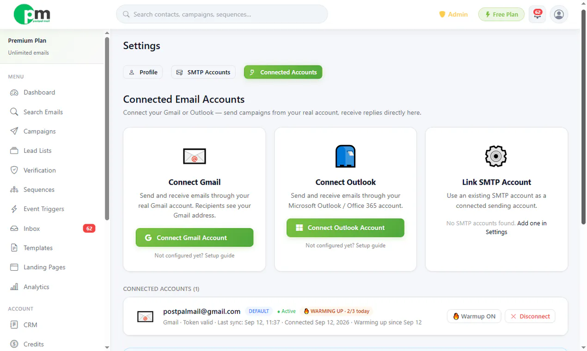Click the Templates document icon
587x351 pixels.
tap(14, 248)
